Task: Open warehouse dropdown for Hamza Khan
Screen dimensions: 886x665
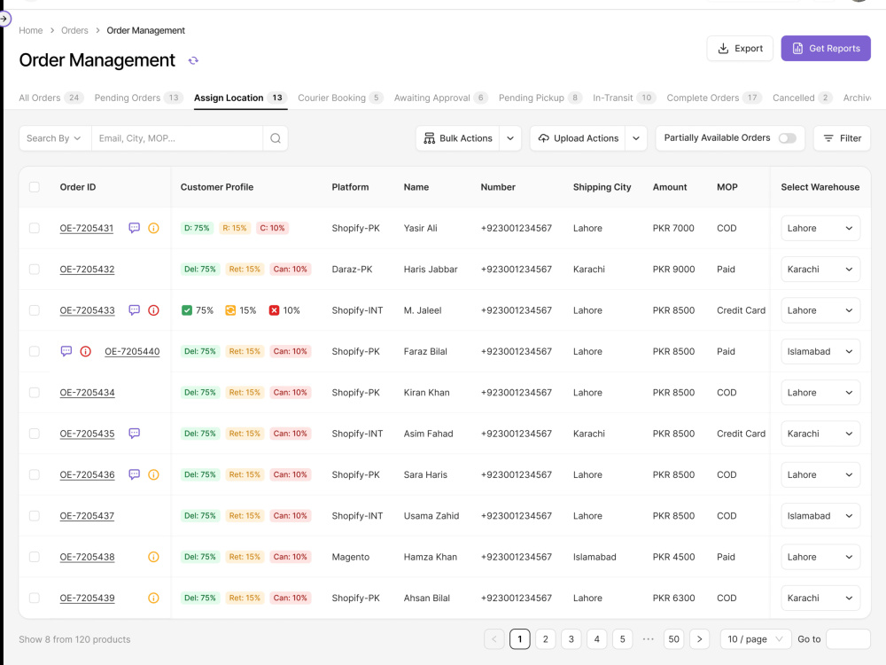Action: [x=820, y=557]
